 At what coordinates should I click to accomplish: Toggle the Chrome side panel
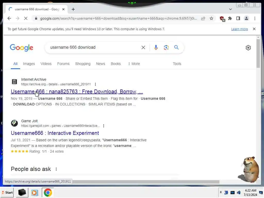tap(238, 18)
